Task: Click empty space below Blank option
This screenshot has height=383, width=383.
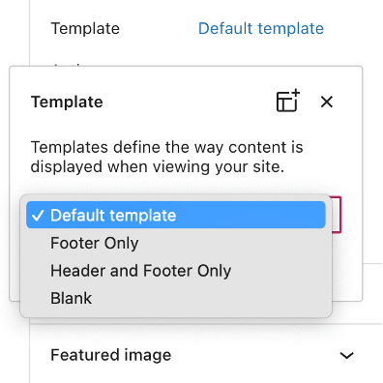Action: click(x=176, y=314)
